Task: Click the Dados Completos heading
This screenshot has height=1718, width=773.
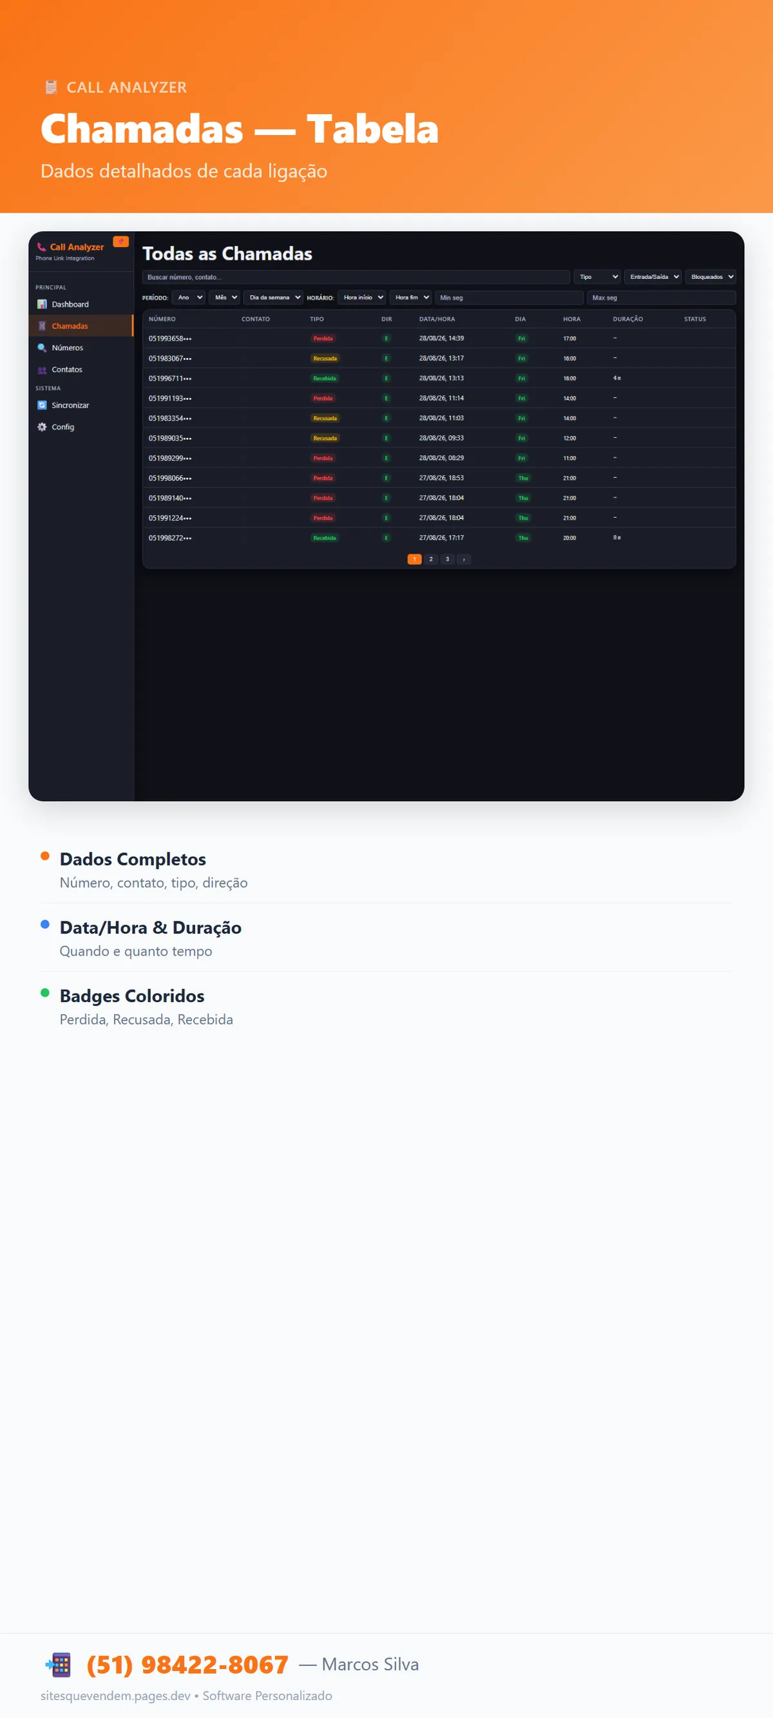Action: click(133, 859)
